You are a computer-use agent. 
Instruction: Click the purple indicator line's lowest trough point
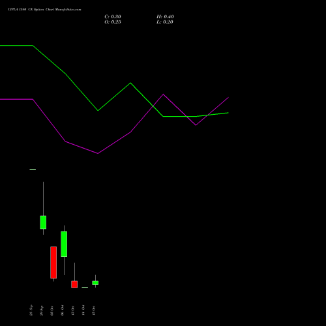[98, 153]
